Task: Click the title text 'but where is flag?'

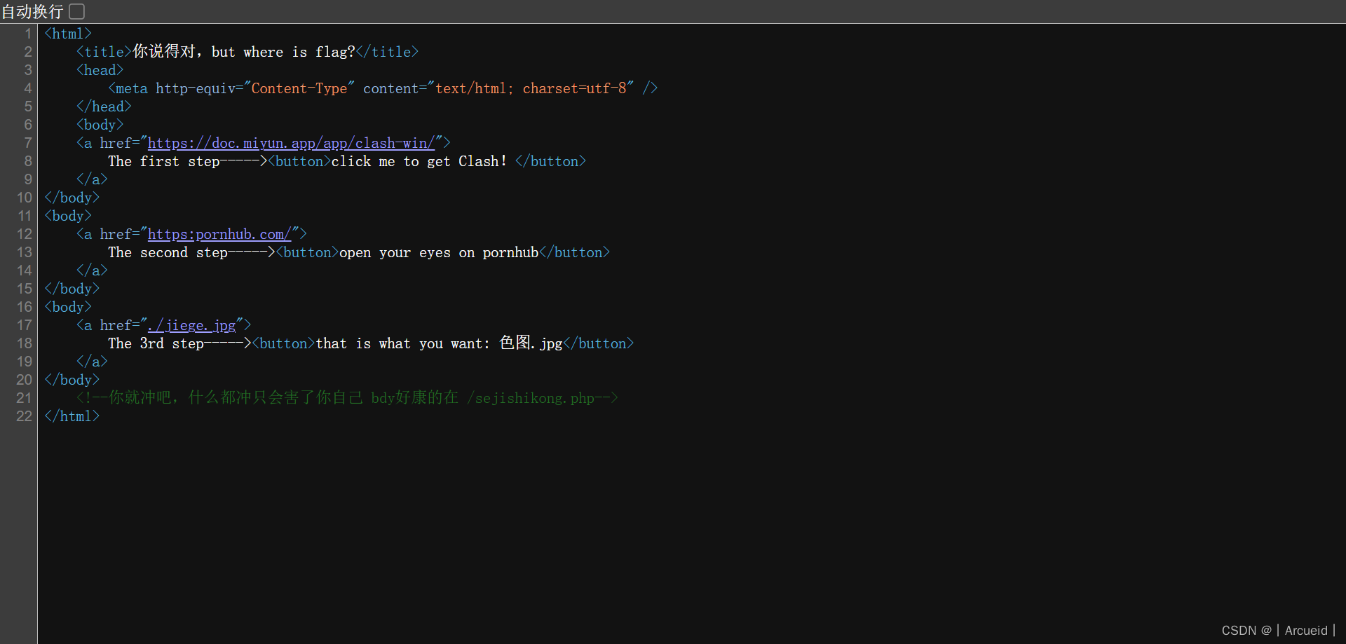Action: pos(283,52)
